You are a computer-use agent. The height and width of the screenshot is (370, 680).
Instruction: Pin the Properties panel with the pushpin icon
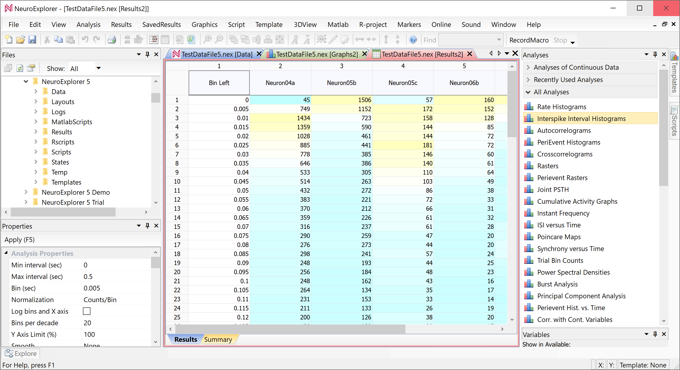pyautogui.click(x=147, y=226)
